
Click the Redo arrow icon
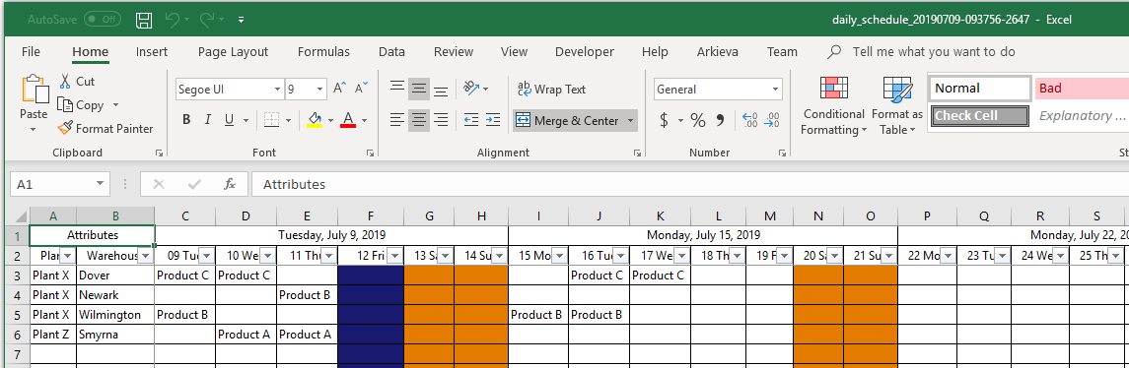tap(207, 20)
